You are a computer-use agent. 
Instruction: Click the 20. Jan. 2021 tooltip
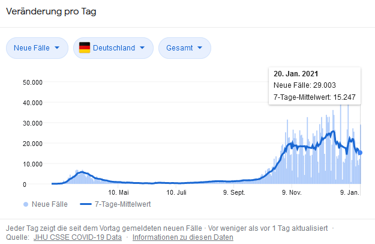coord(315,86)
